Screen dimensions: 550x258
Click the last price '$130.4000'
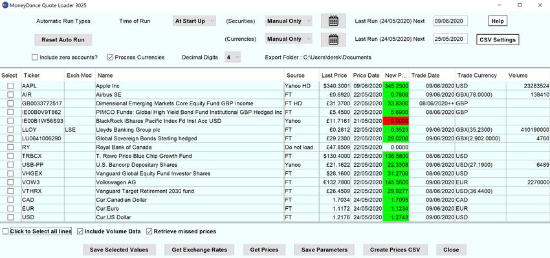[336, 156]
